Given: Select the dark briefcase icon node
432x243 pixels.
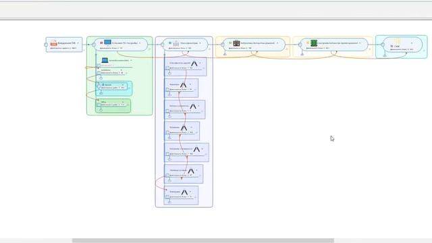Looking at the screenshot, I should click(x=236, y=43).
